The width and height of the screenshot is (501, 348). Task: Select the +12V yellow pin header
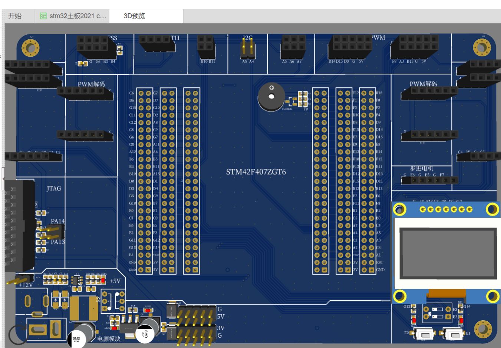coord(21,278)
